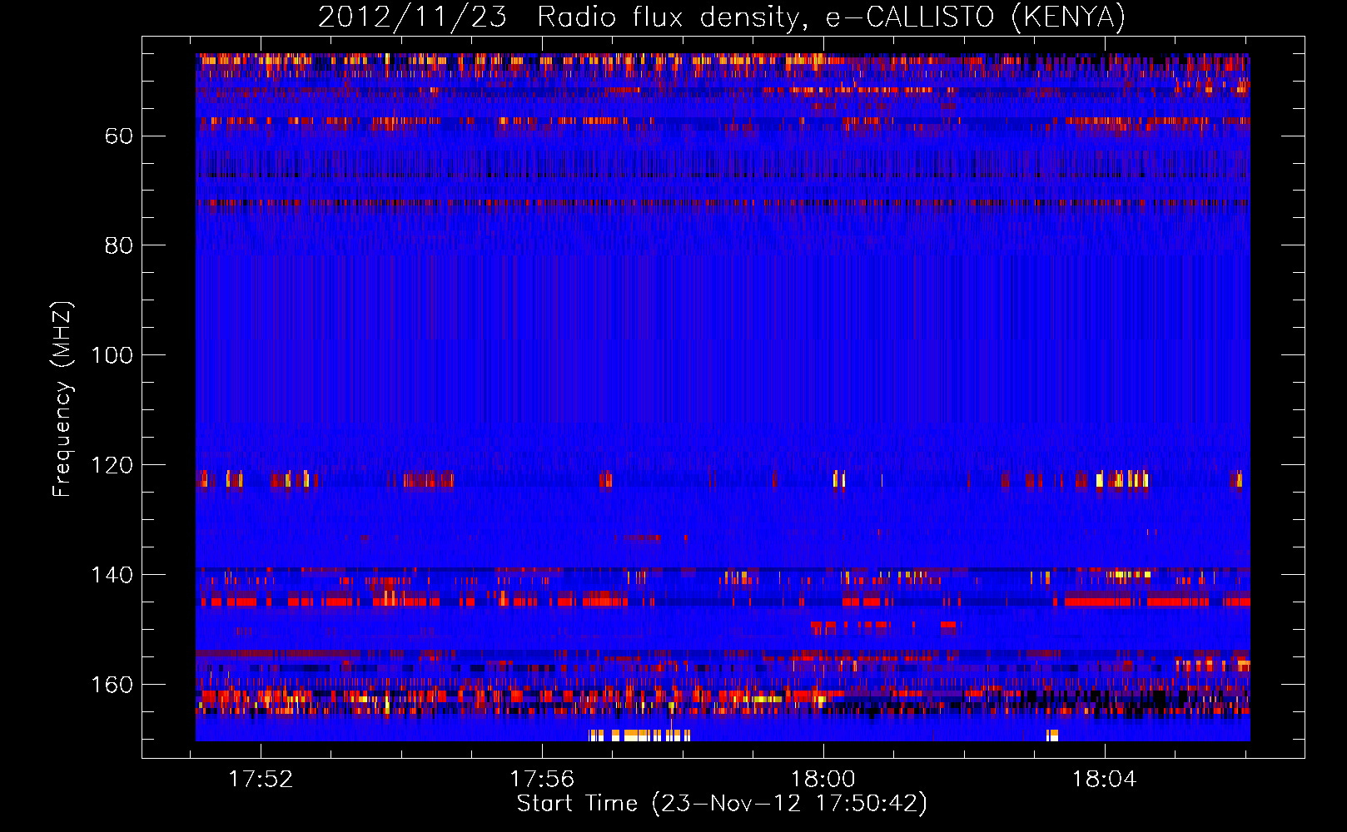
Task: Click the 140 frequency tick label
Action: pos(112,575)
